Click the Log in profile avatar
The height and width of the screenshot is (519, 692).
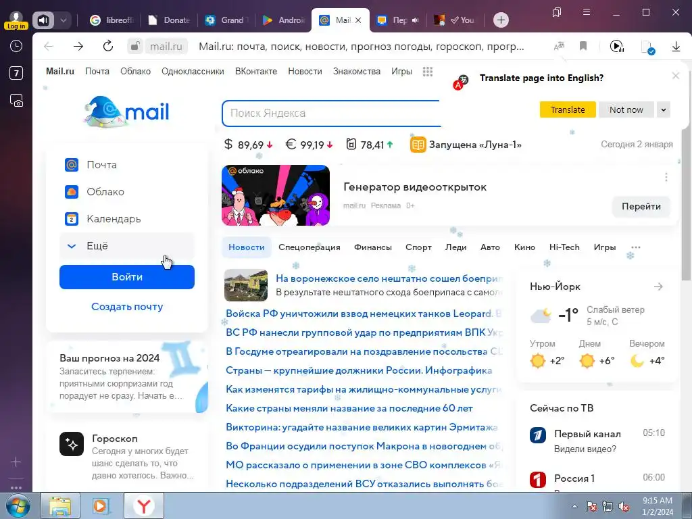(x=16, y=20)
